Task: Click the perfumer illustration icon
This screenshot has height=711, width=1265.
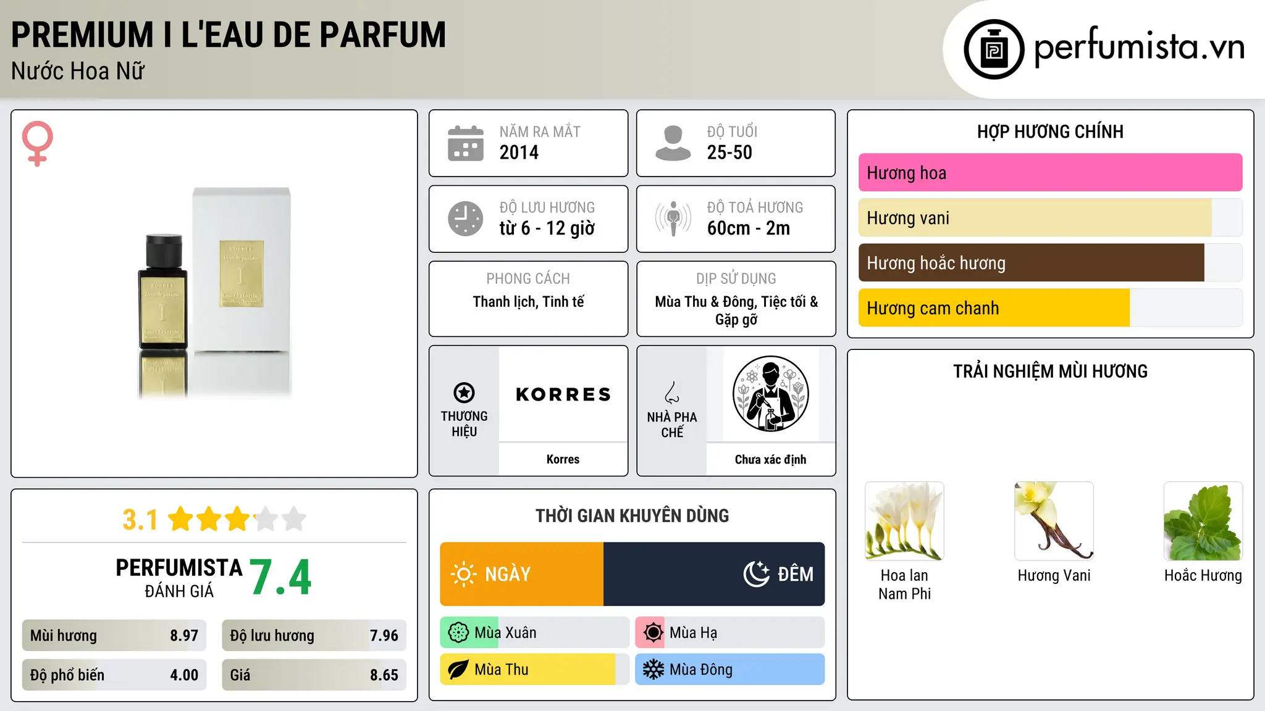Action: (x=770, y=394)
